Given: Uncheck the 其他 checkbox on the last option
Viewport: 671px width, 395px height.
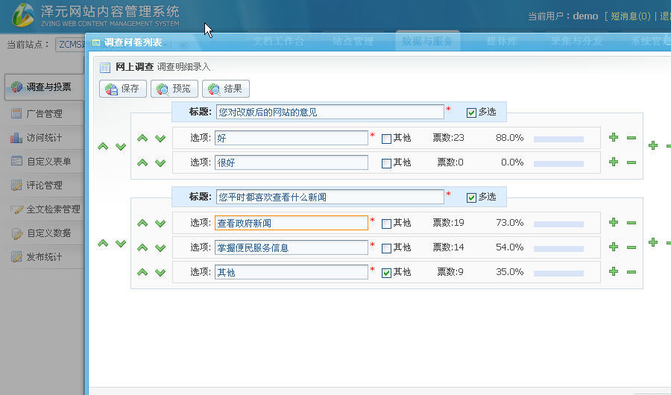Looking at the screenshot, I should [x=386, y=273].
